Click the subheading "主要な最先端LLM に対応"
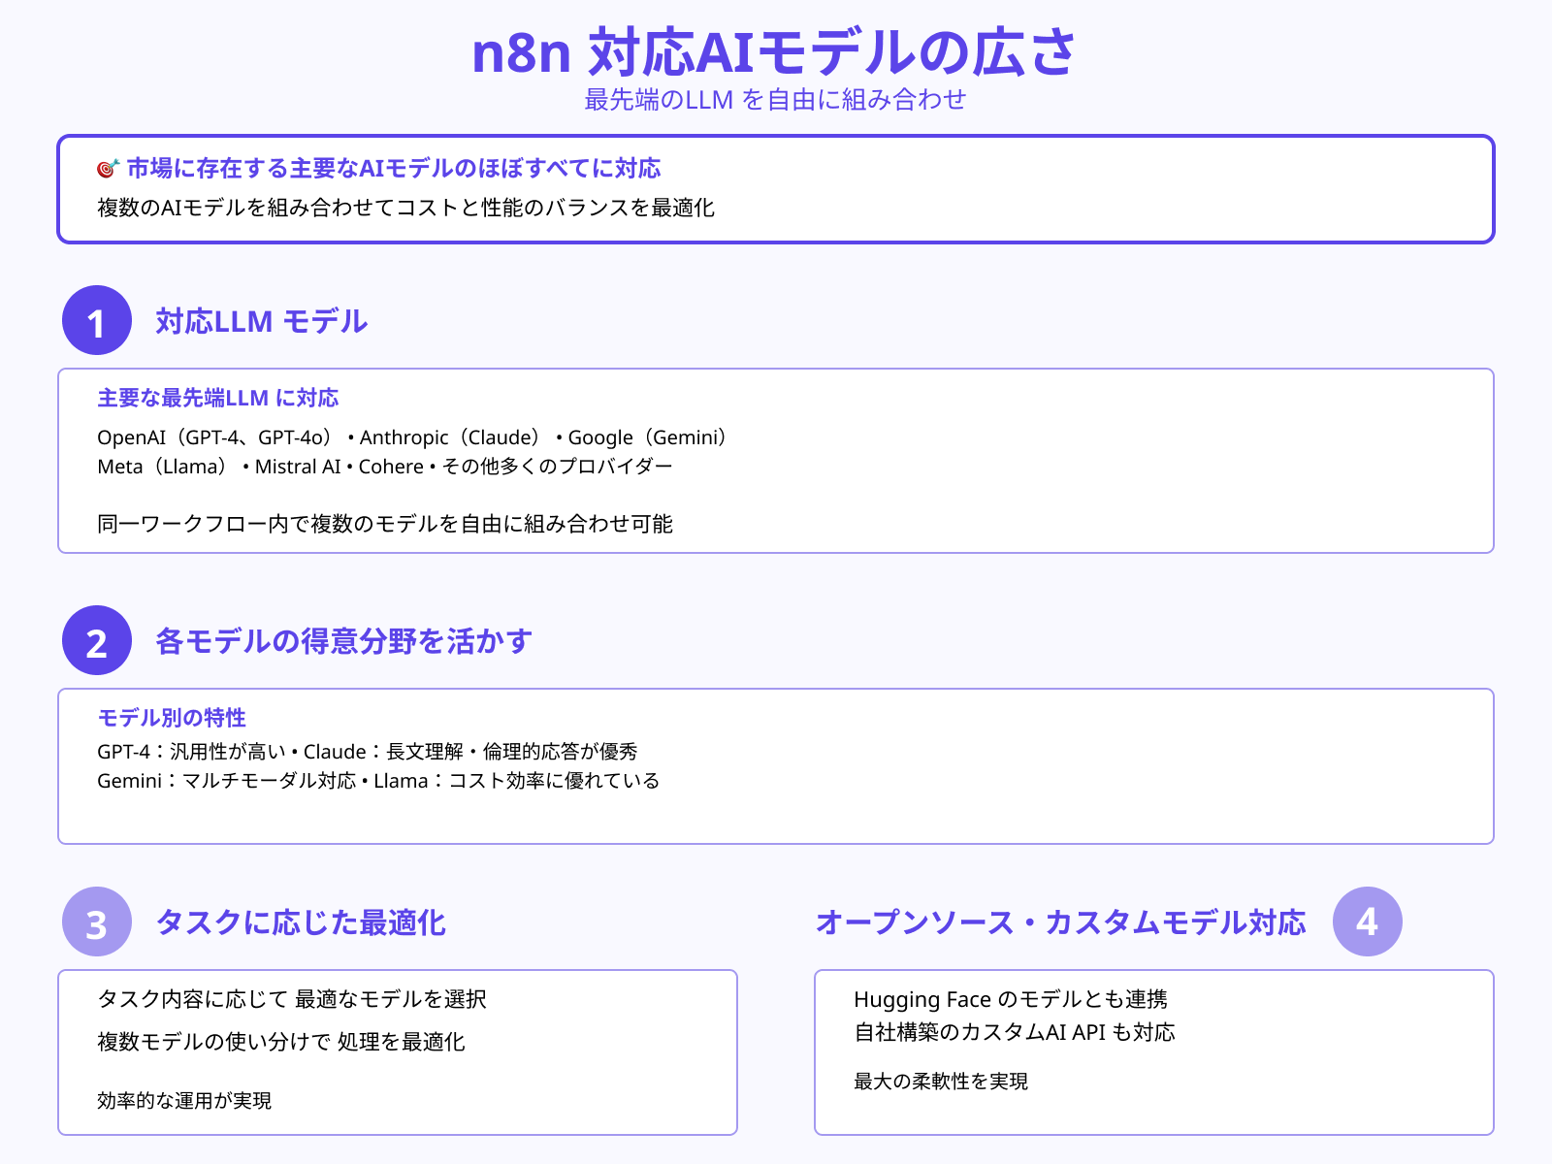This screenshot has width=1552, height=1164. coord(218,398)
